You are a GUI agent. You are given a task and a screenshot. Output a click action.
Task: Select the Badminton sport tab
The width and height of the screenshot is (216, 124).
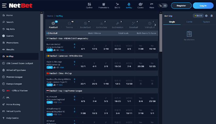coord(117,25)
